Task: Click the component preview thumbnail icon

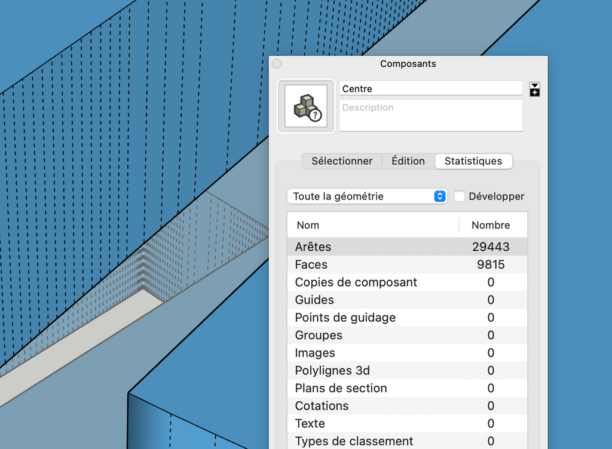Action: point(306,106)
